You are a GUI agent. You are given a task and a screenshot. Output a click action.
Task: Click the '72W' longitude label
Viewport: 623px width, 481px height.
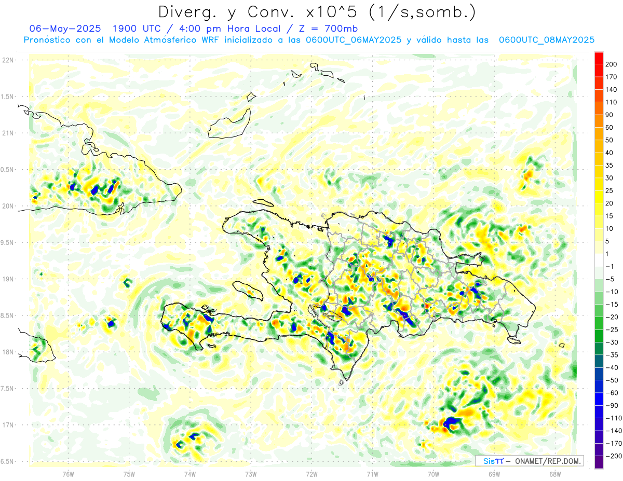[x=311, y=473]
